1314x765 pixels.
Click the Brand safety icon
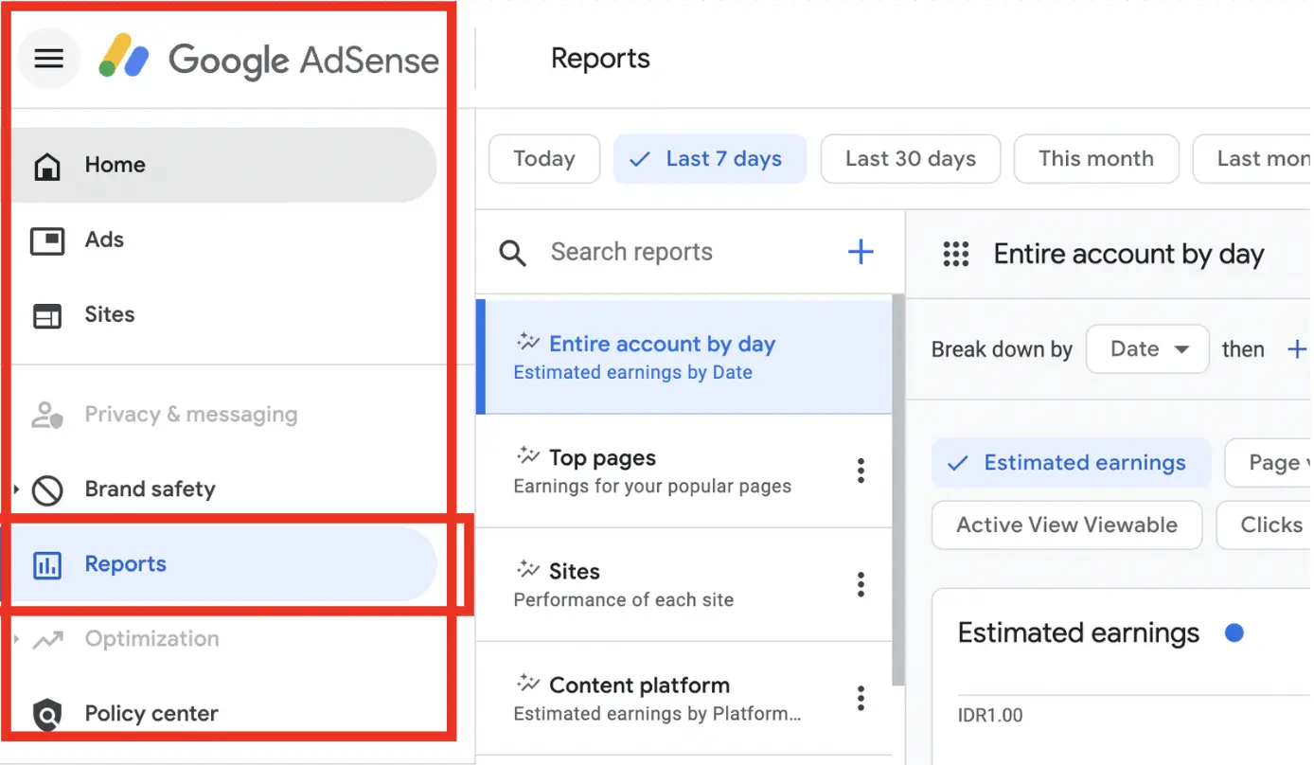[46, 489]
